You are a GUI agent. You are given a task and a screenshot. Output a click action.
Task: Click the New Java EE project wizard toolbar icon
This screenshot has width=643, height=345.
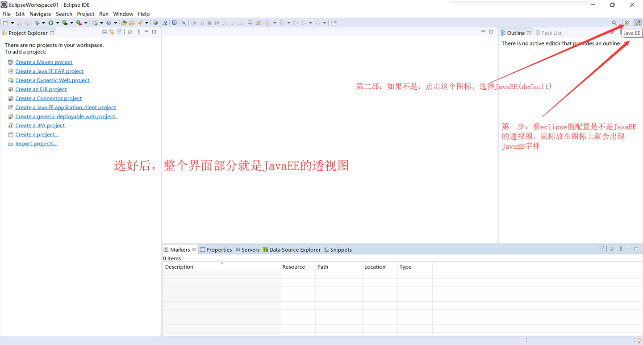click(x=94, y=23)
